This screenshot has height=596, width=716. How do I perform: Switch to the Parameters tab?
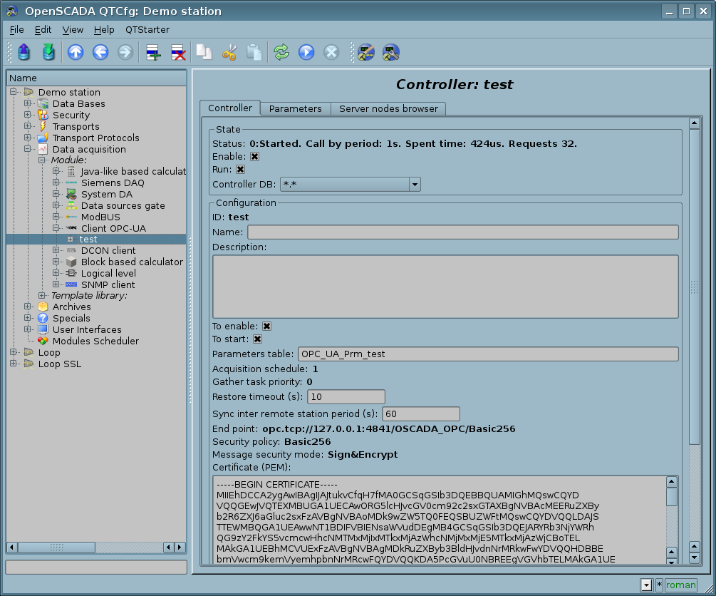pos(295,108)
